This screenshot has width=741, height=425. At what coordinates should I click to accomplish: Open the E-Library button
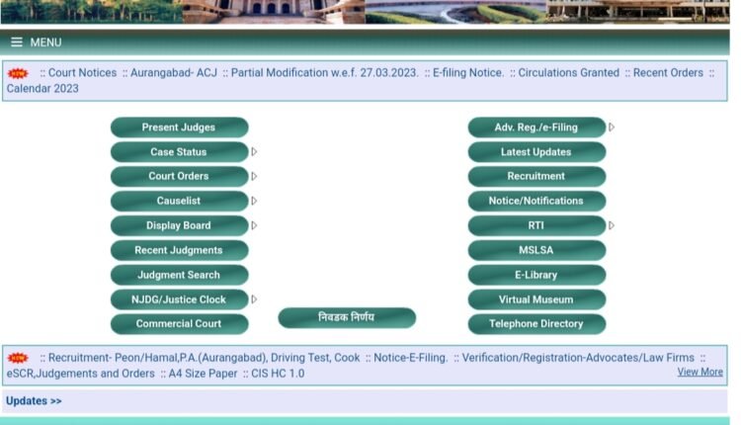[535, 275]
